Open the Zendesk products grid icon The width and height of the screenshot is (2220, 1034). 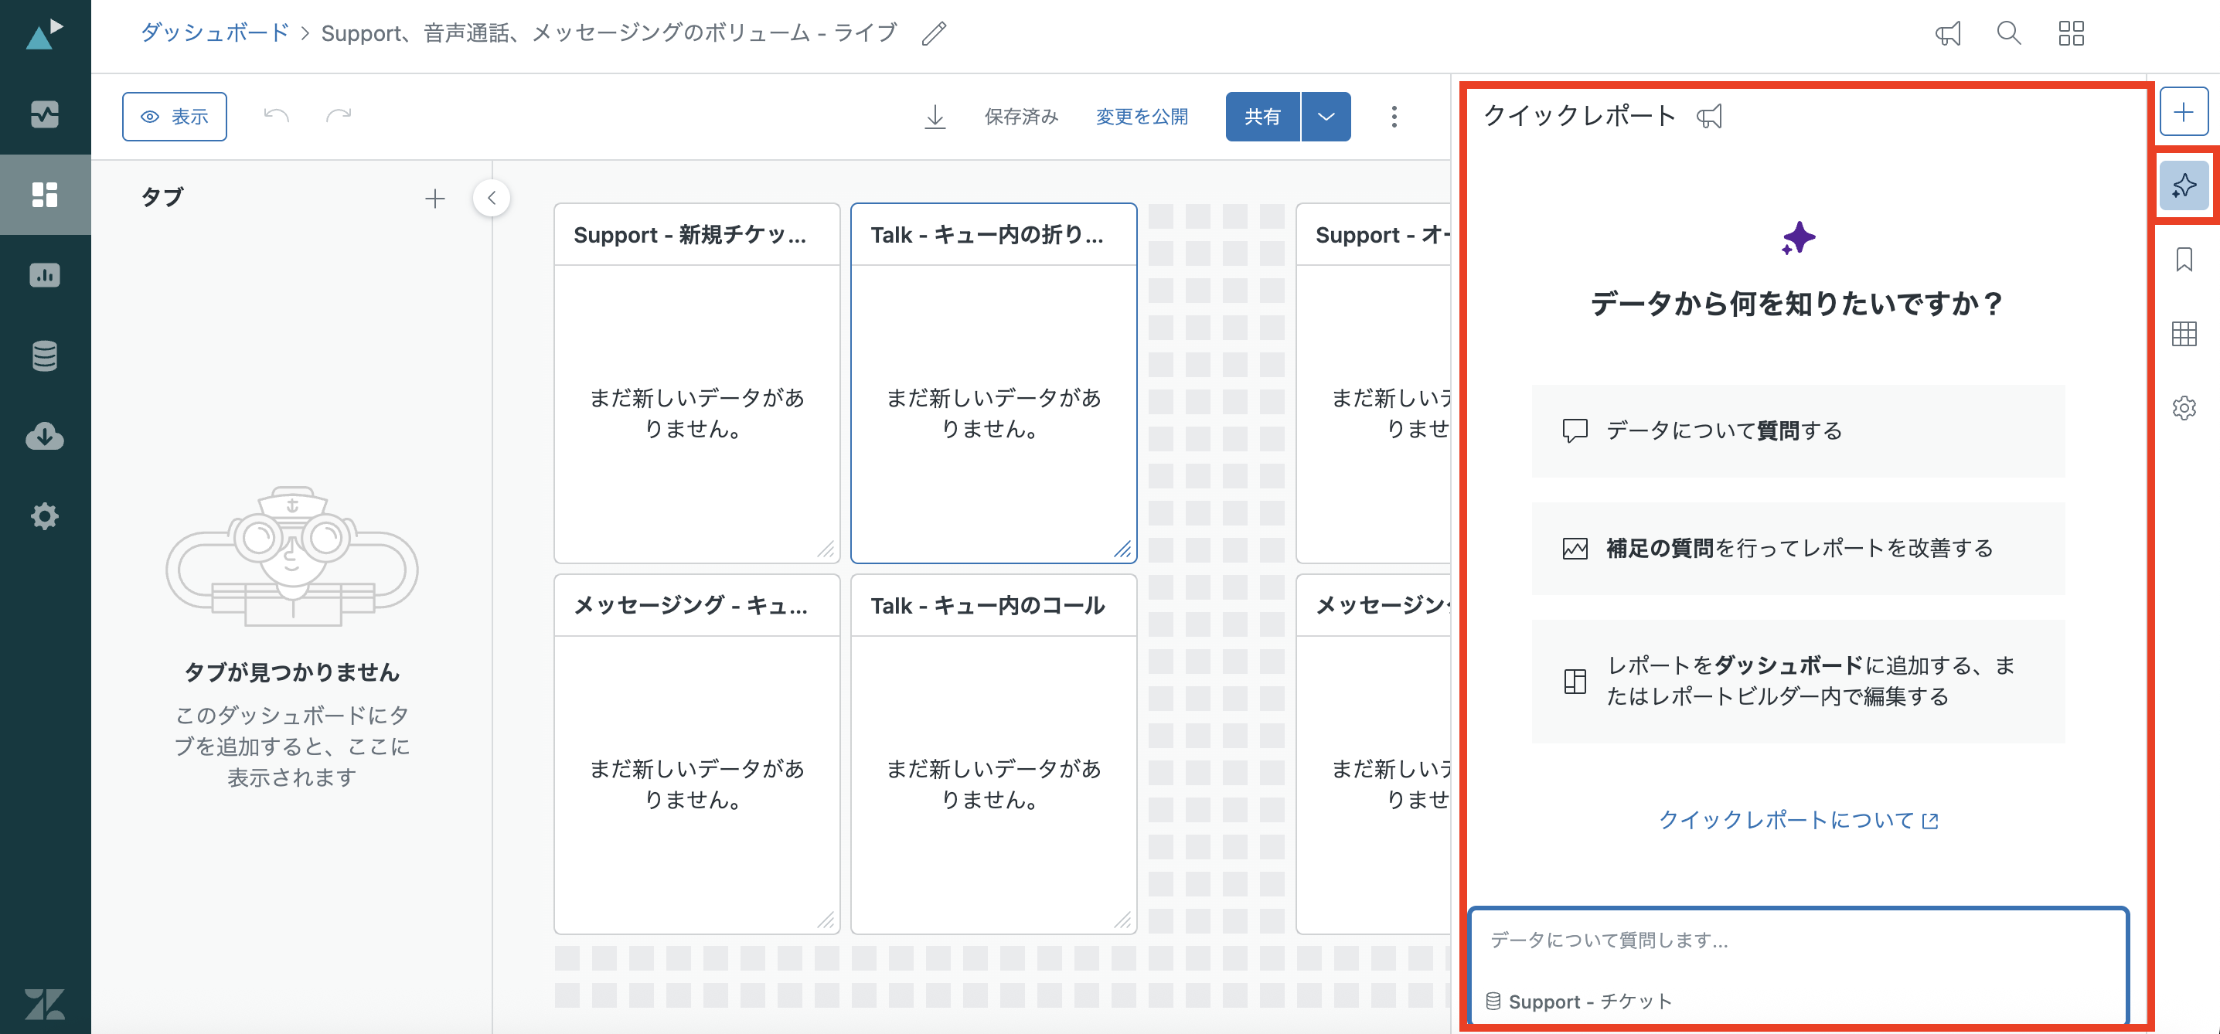2071,33
